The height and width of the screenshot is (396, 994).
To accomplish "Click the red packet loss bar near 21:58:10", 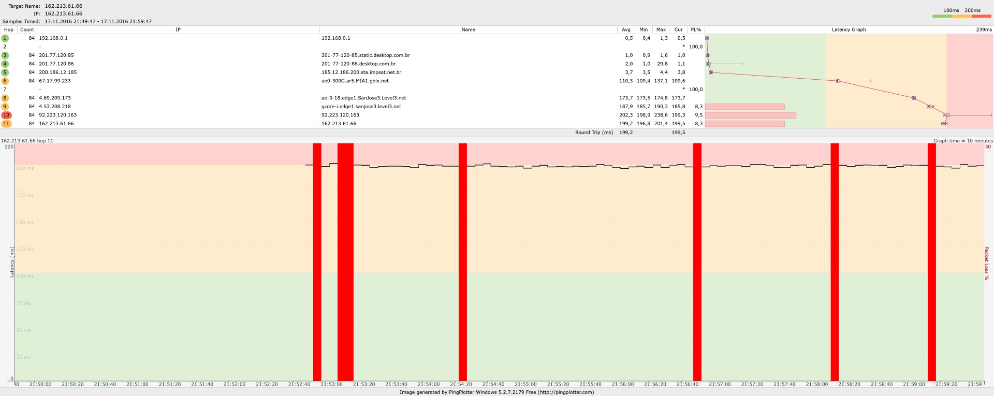I will click(835, 262).
